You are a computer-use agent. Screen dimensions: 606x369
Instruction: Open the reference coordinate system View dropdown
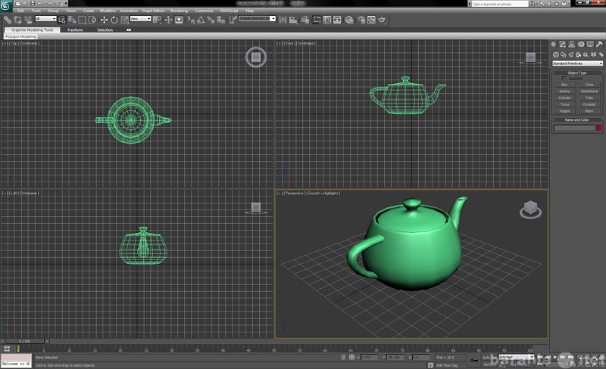coord(140,19)
